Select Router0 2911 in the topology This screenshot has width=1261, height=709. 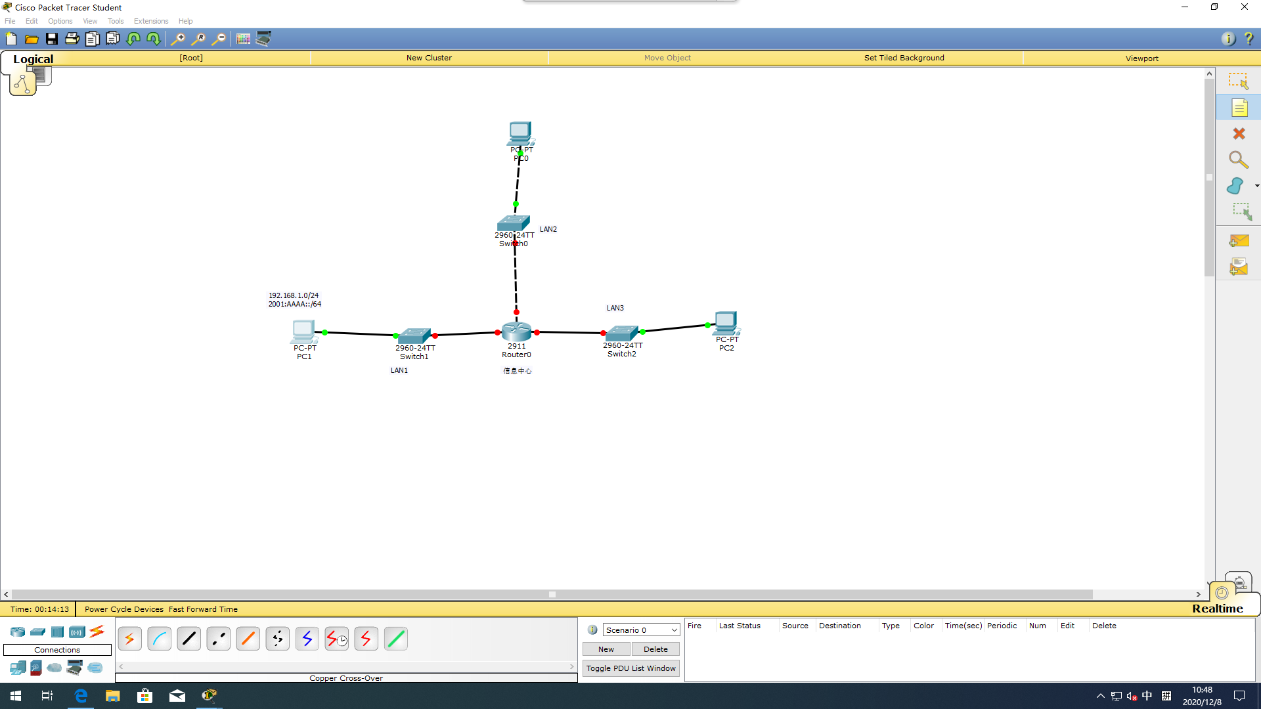tap(517, 332)
